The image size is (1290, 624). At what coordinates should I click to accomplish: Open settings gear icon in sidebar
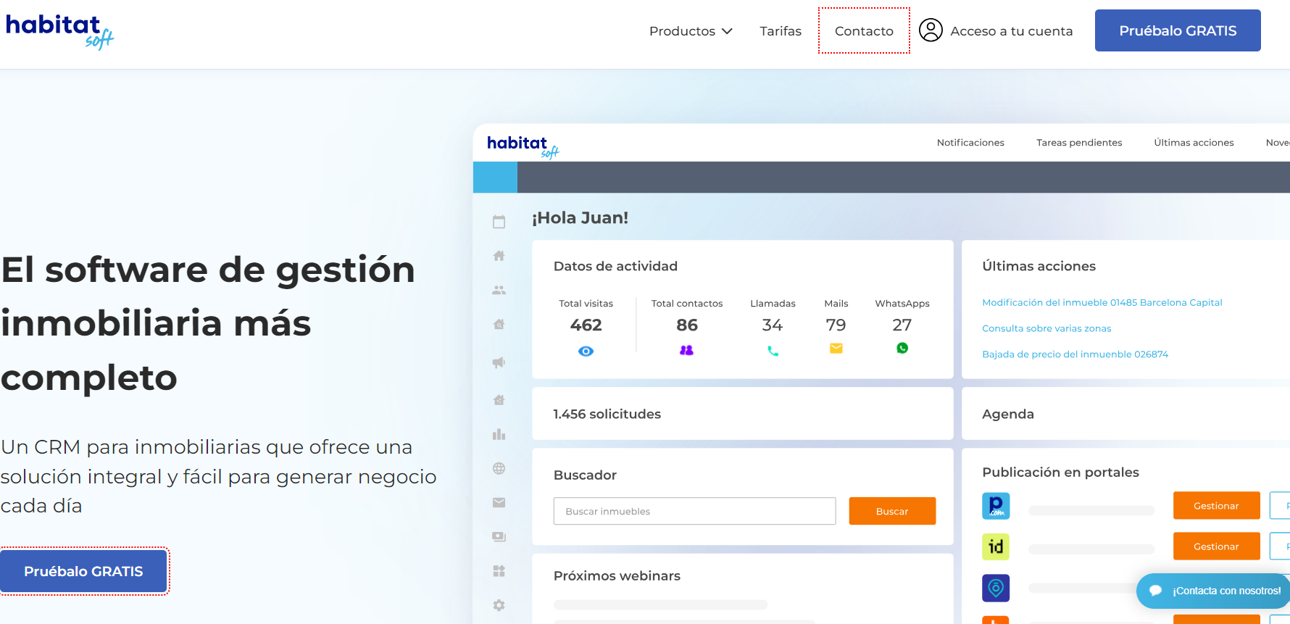tap(499, 605)
